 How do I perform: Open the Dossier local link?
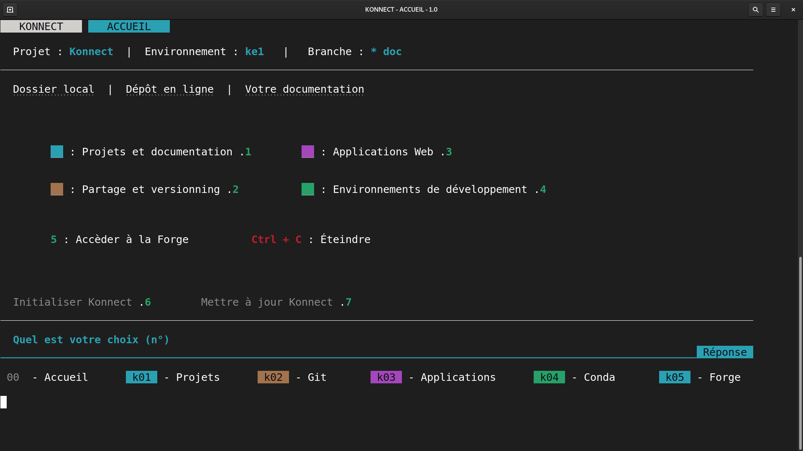(x=54, y=89)
